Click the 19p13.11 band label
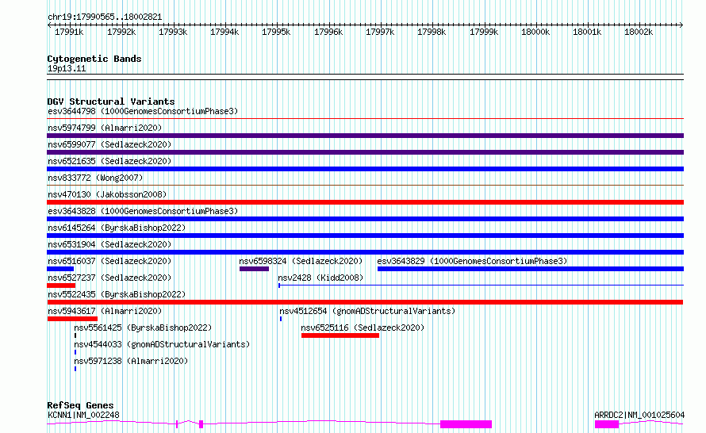The width and height of the screenshot is (706, 433). (67, 69)
